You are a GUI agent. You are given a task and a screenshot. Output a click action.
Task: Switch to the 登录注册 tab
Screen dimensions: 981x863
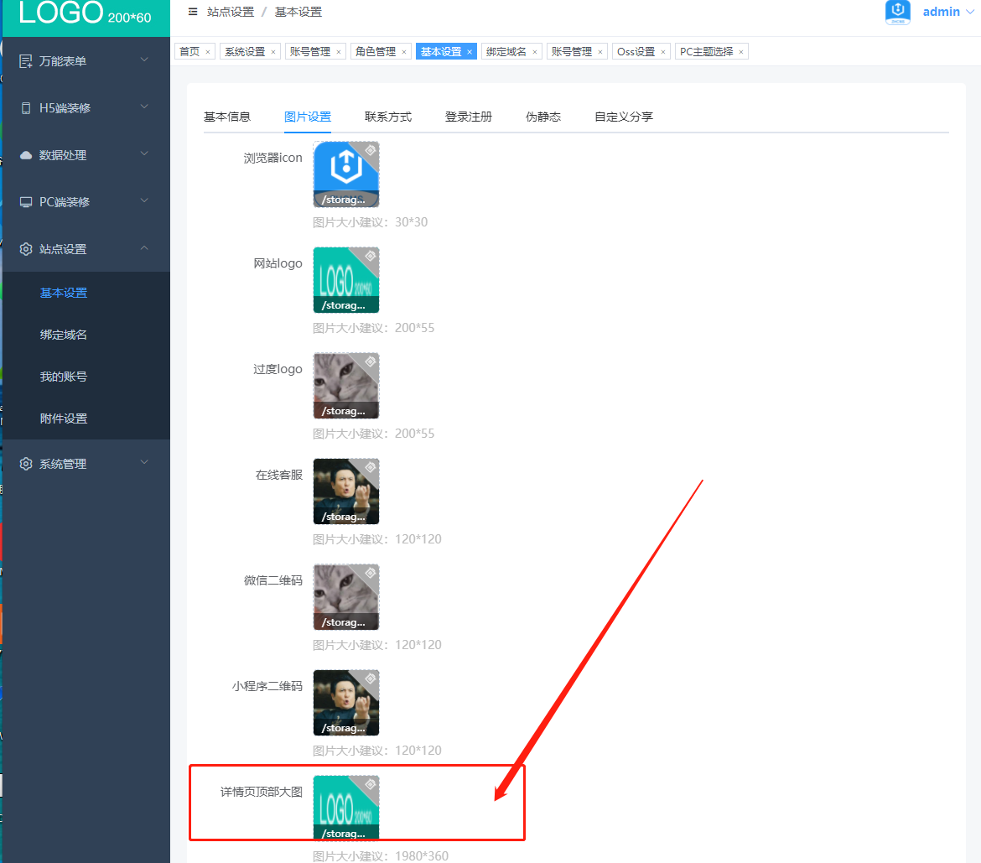click(468, 117)
